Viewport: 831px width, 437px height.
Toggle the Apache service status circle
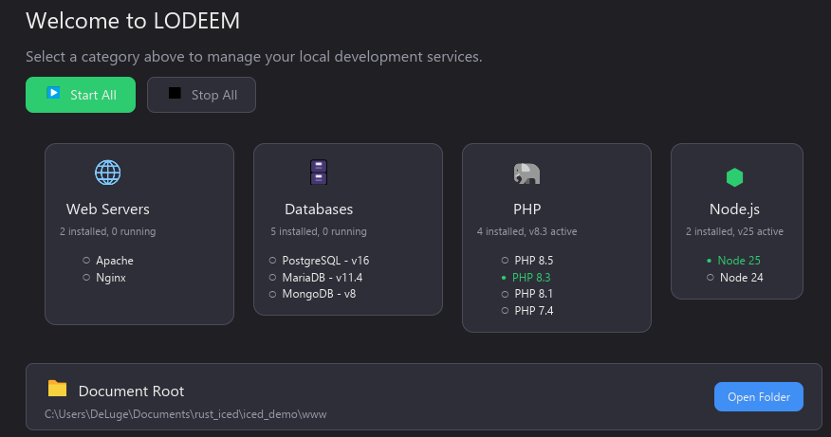tap(86, 260)
